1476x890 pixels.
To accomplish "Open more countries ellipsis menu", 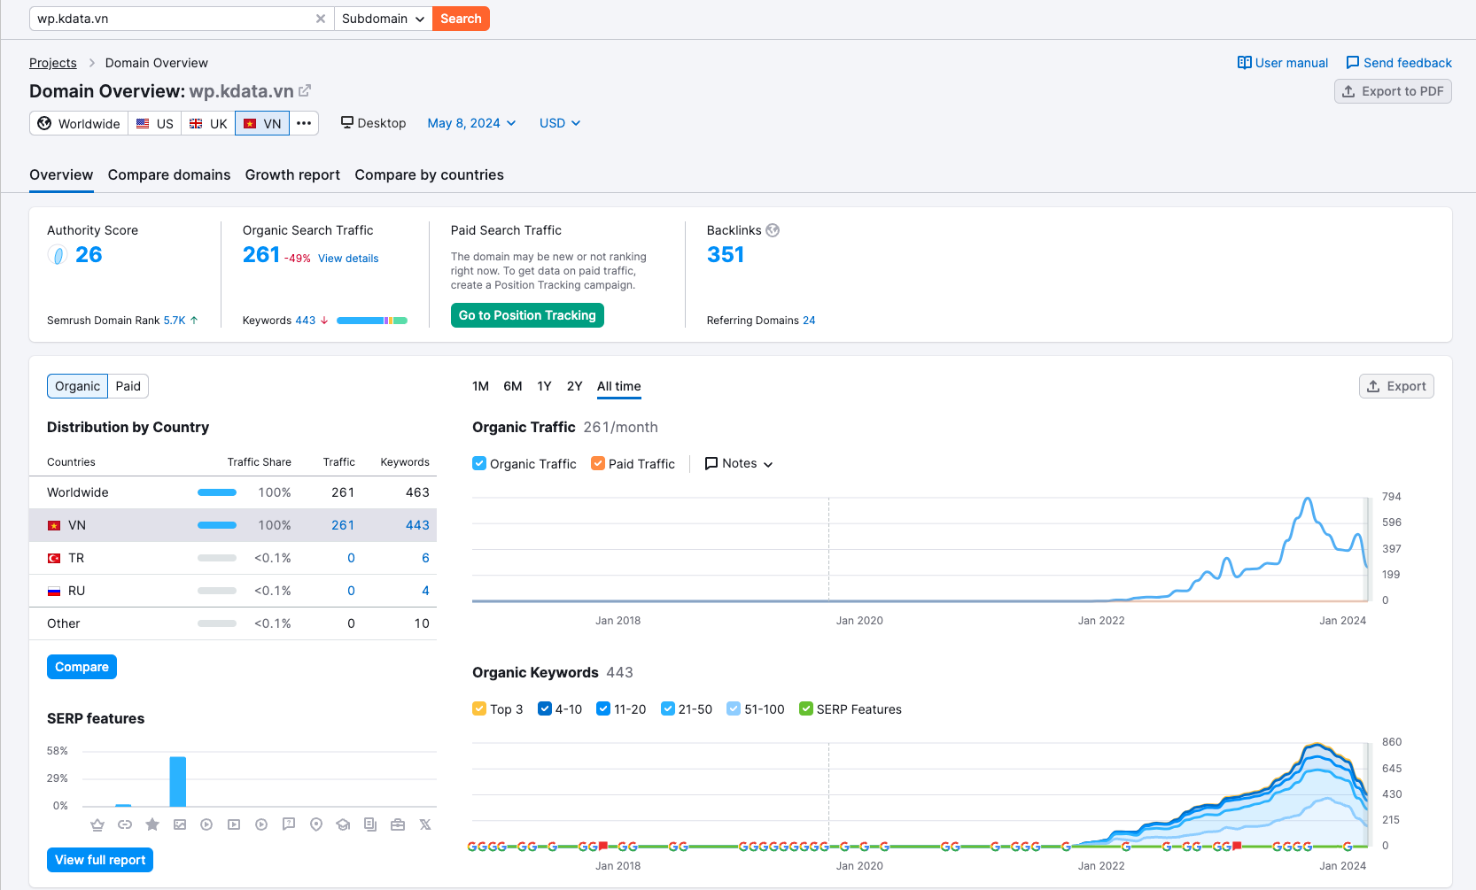I will pyautogui.click(x=304, y=123).
